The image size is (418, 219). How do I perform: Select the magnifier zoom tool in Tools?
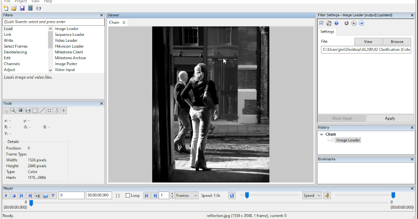click(13, 111)
